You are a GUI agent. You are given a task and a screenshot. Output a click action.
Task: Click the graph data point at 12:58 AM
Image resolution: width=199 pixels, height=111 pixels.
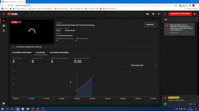pos(77,91)
